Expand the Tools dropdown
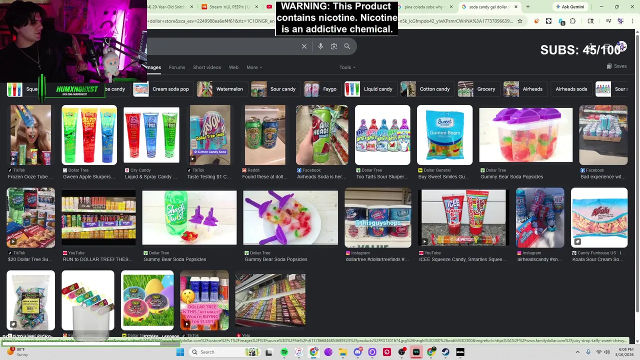This screenshot has height=360, width=640. coord(347,67)
